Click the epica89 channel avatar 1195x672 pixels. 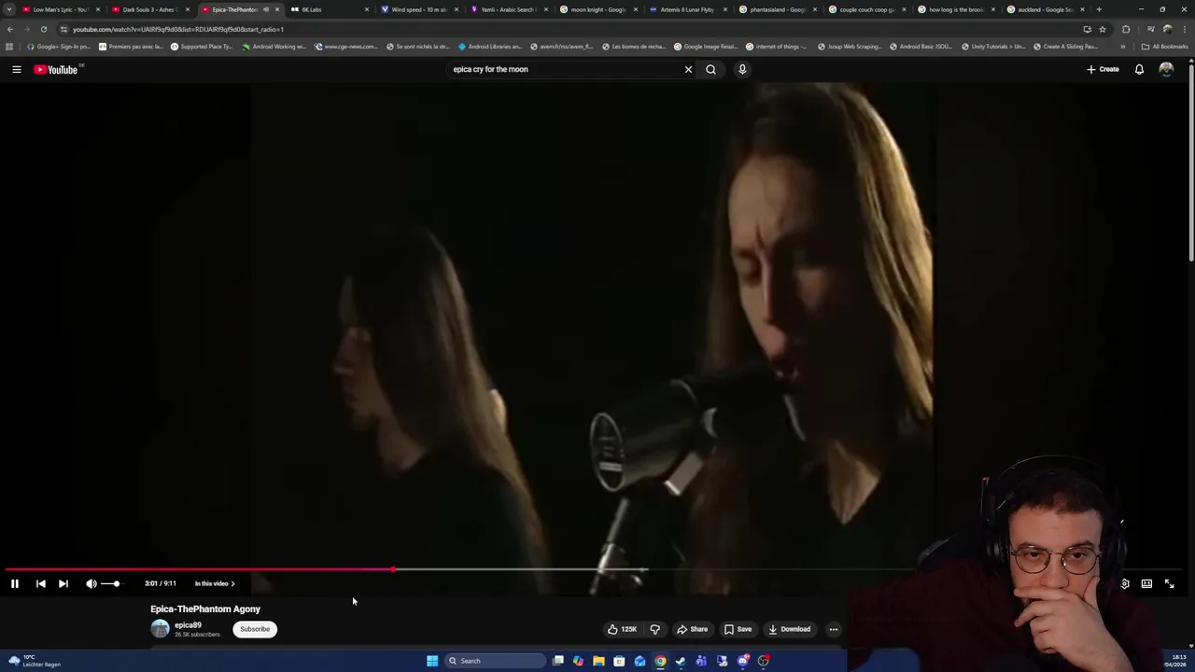161,629
